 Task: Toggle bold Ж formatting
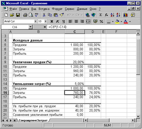52,21
